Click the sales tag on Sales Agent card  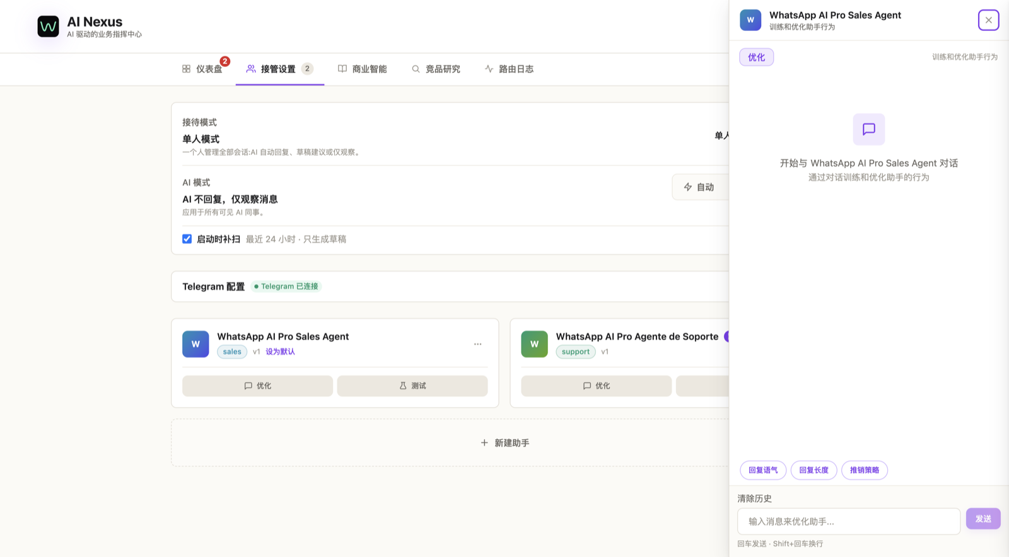232,352
